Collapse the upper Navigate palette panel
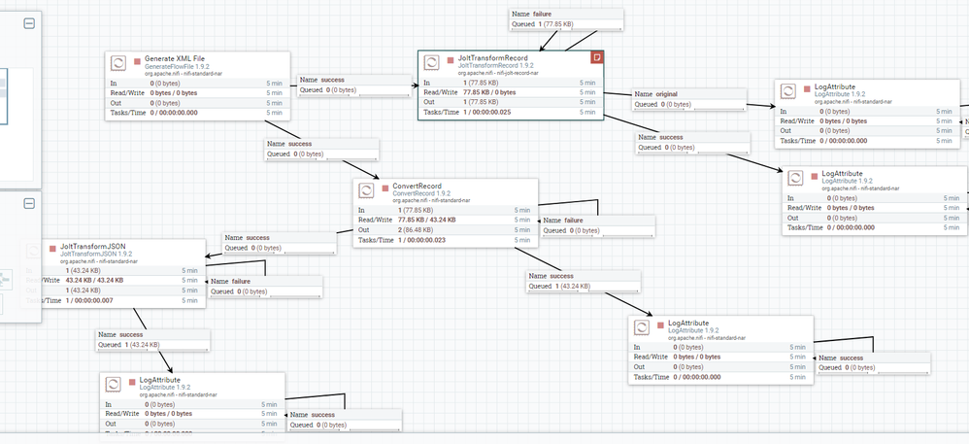The width and height of the screenshot is (969, 444). point(29,23)
